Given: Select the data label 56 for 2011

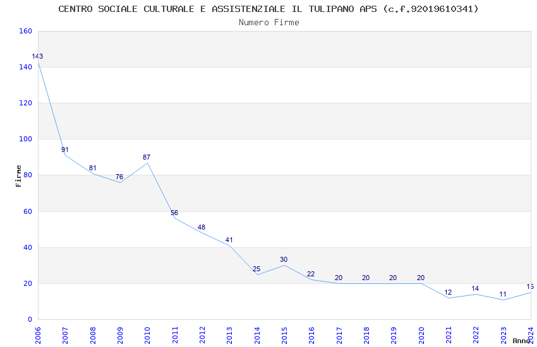Looking at the screenshot, I should coord(174,213).
